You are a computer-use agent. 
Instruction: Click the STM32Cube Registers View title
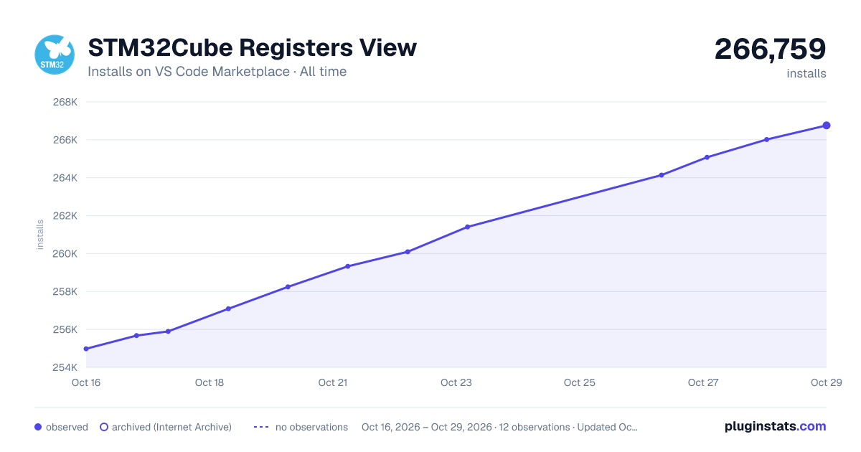pos(252,47)
